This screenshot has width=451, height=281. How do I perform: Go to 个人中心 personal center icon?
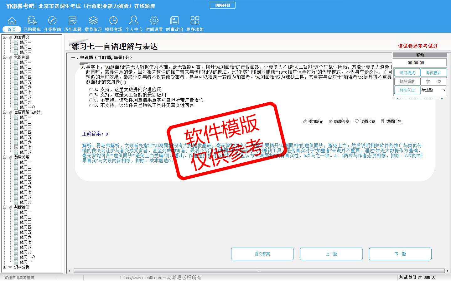(134, 21)
